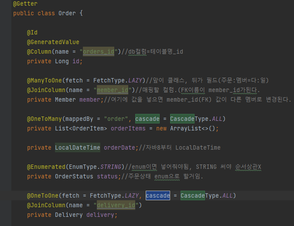Place cursor on the @Id annotation
The width and height of the screenshot is (294, 226).
click(x=32, y=33)
